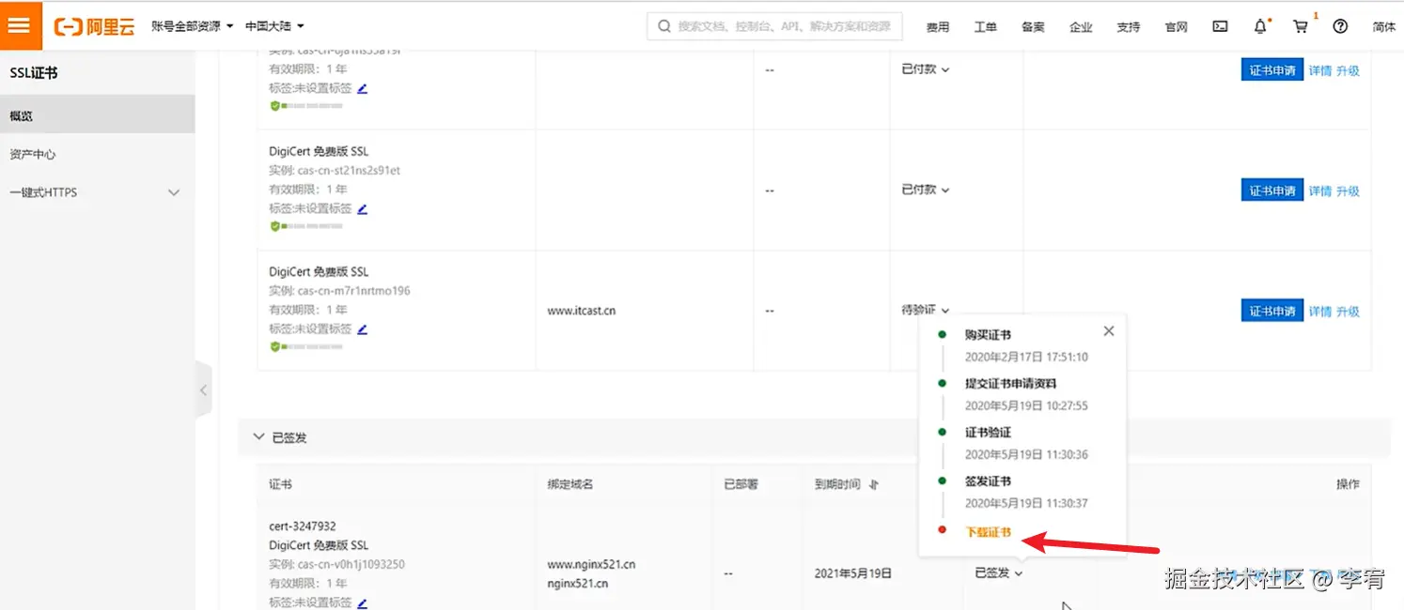This screenshot has width=1404, height=610.
Task: Open 详情 for cas-cn-st21ns2s91et row
Action: coord(1320,191)
